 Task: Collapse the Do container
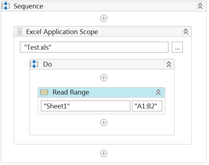[169, 64]
